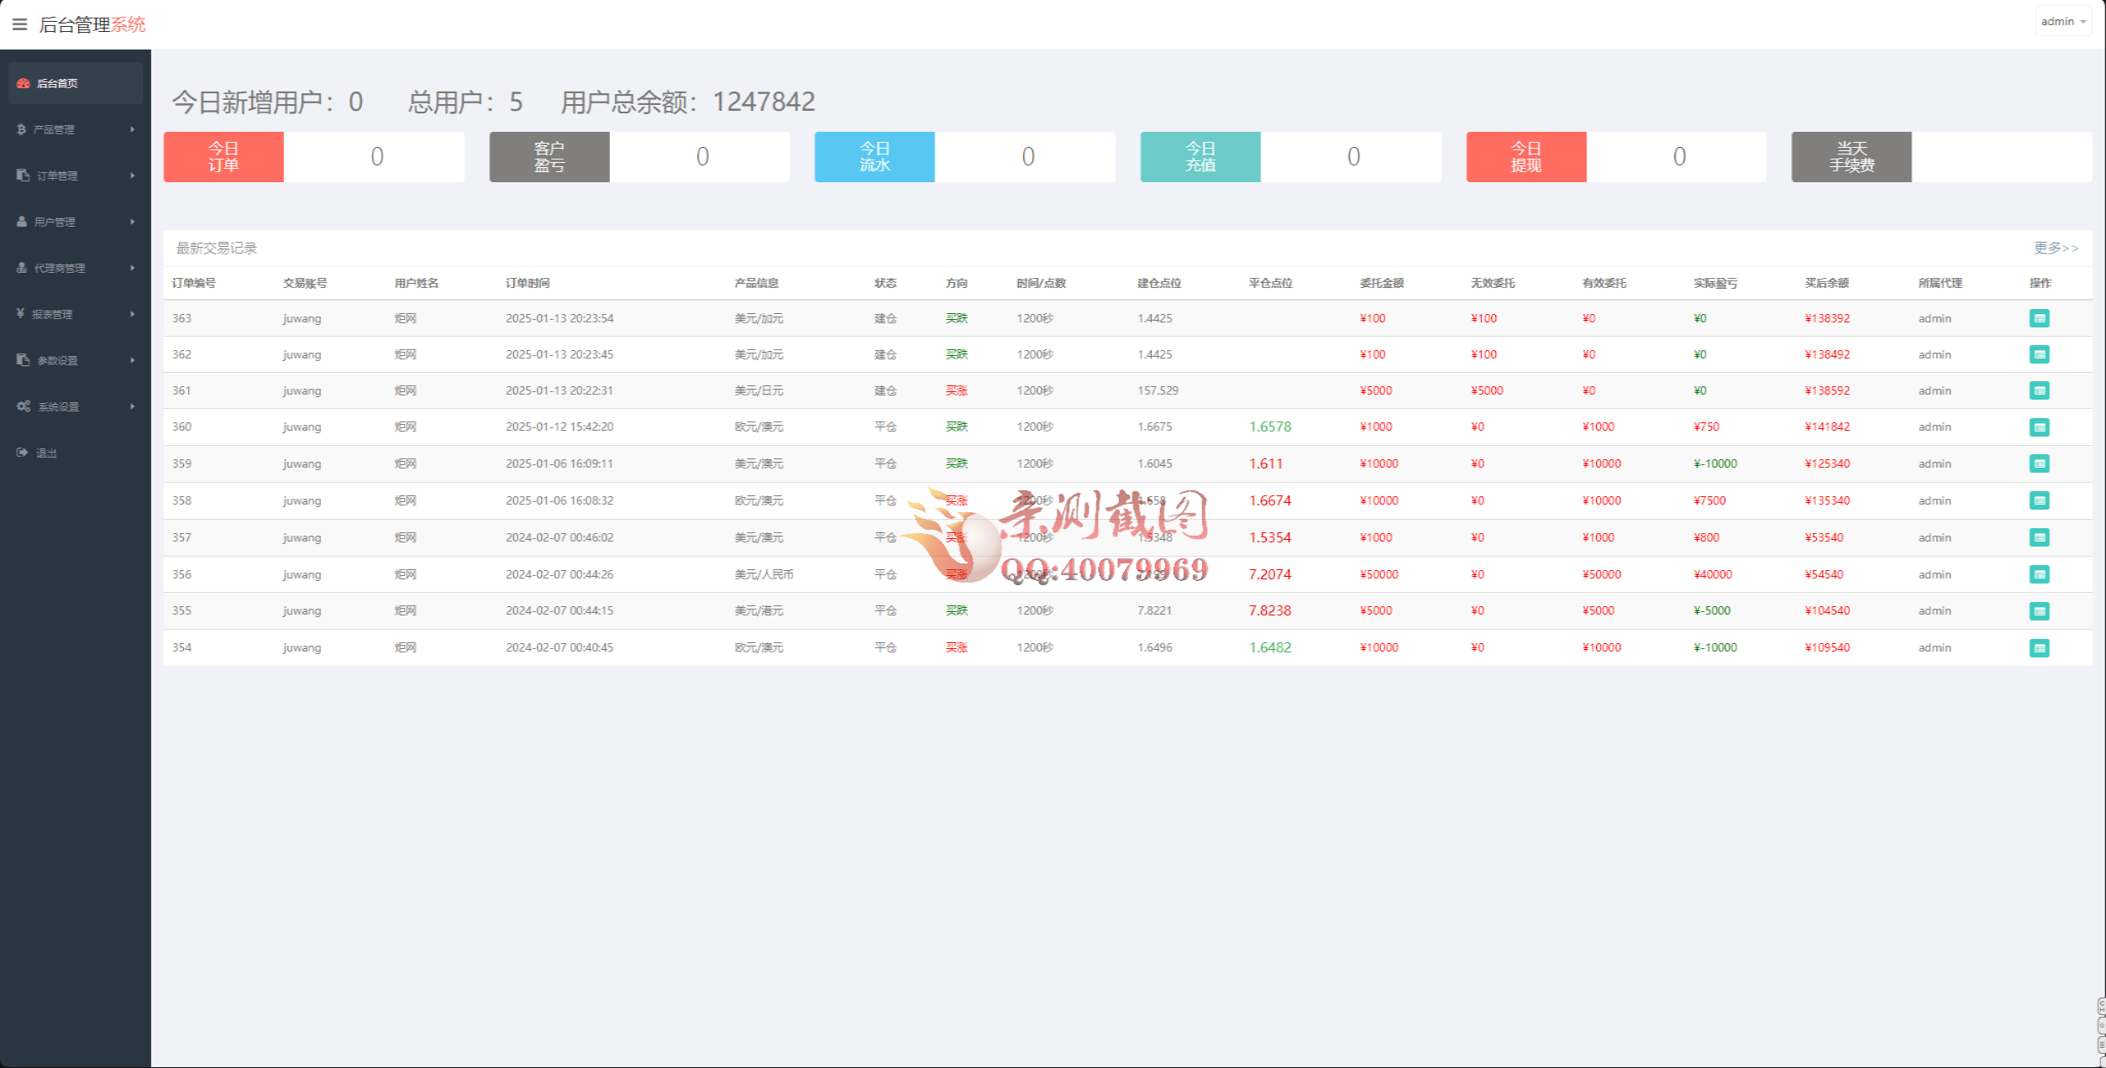
Task: Switch to the 后台首页 menu item
Action: [57, 83]
